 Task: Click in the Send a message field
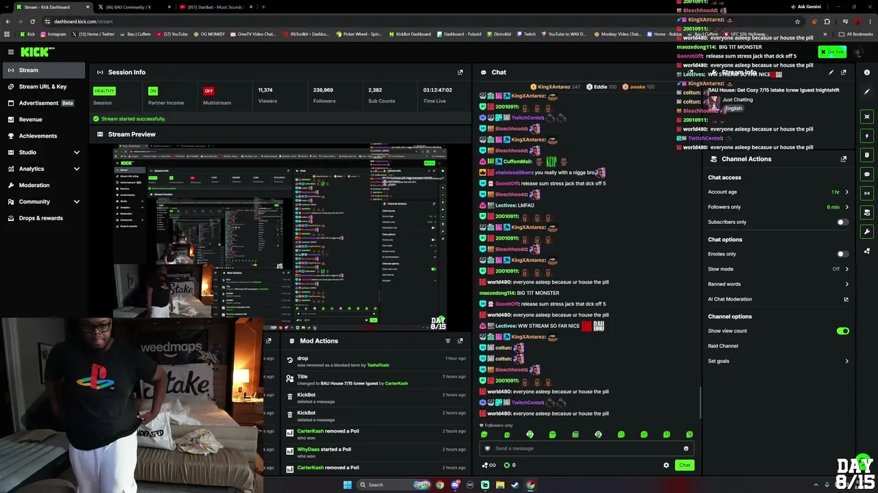click(x=586, y=448)
